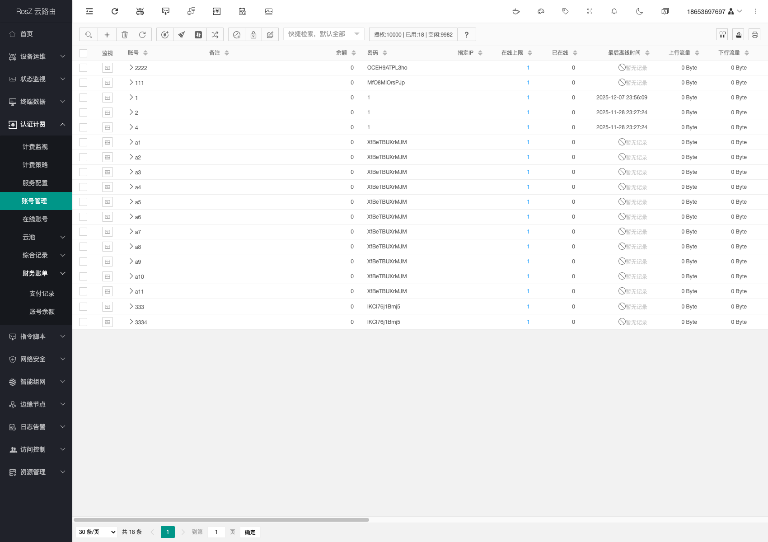The height and width of the screenshot is (542, 768).
Task: Go to 计费策略 in the sidebar
Action: [35, 165]
